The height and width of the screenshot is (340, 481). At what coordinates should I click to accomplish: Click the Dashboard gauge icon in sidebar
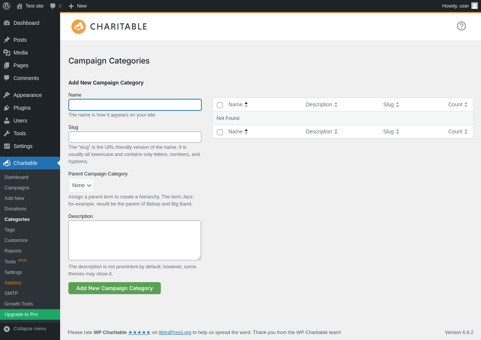tap(7, 23)
